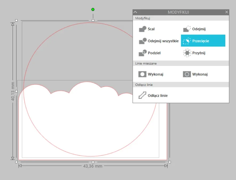The height and width of the screenshot is (180, 236).
Task: Collapse the Modyfikuj panel with chevron
Action: (135, 12)
